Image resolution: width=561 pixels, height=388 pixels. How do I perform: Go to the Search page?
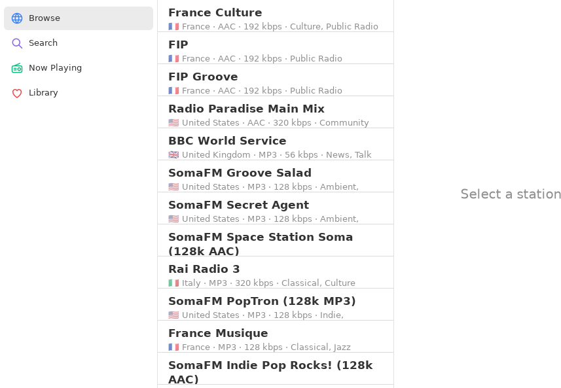point(79,43)
